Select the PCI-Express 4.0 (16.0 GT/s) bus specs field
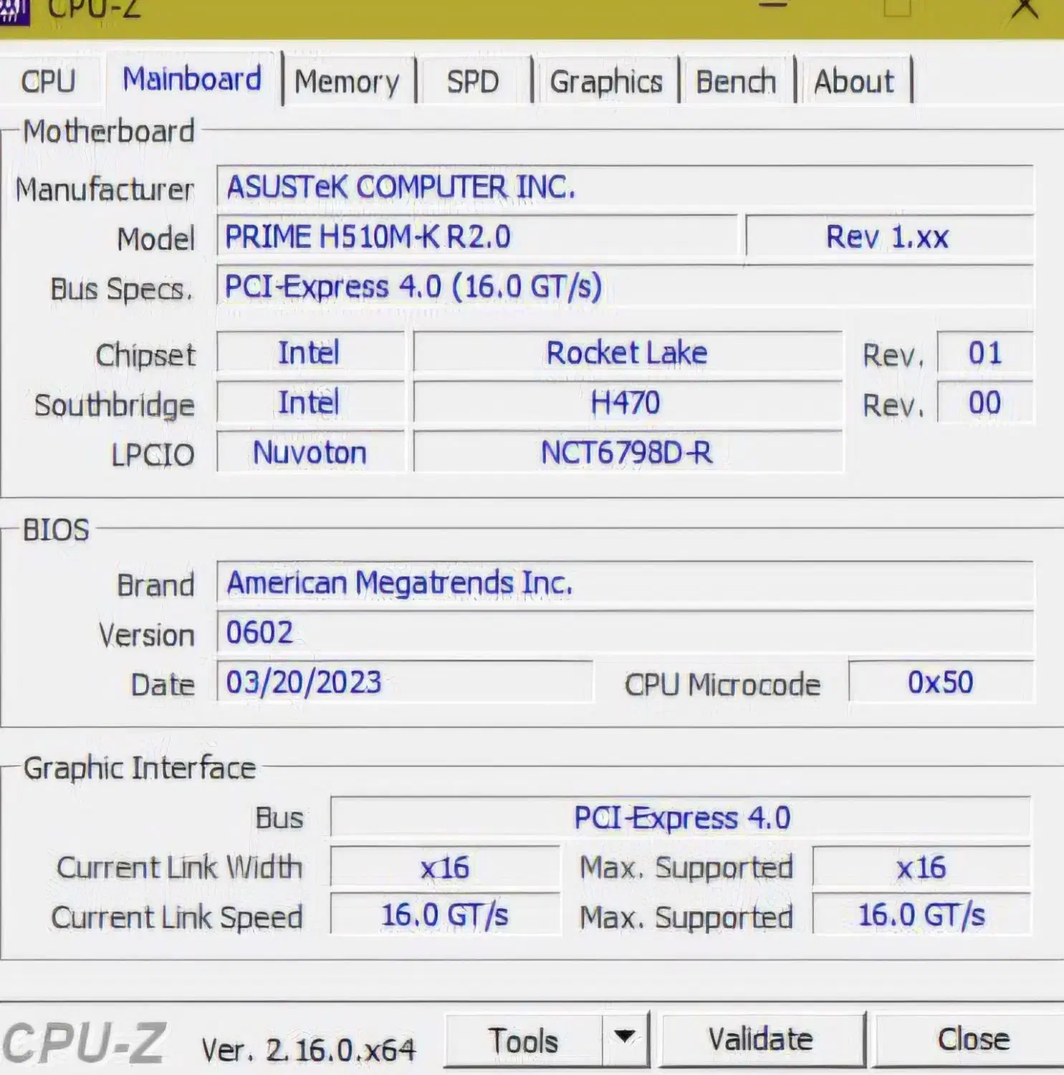The image size is (1064, 1075). [x=625, y=287]
